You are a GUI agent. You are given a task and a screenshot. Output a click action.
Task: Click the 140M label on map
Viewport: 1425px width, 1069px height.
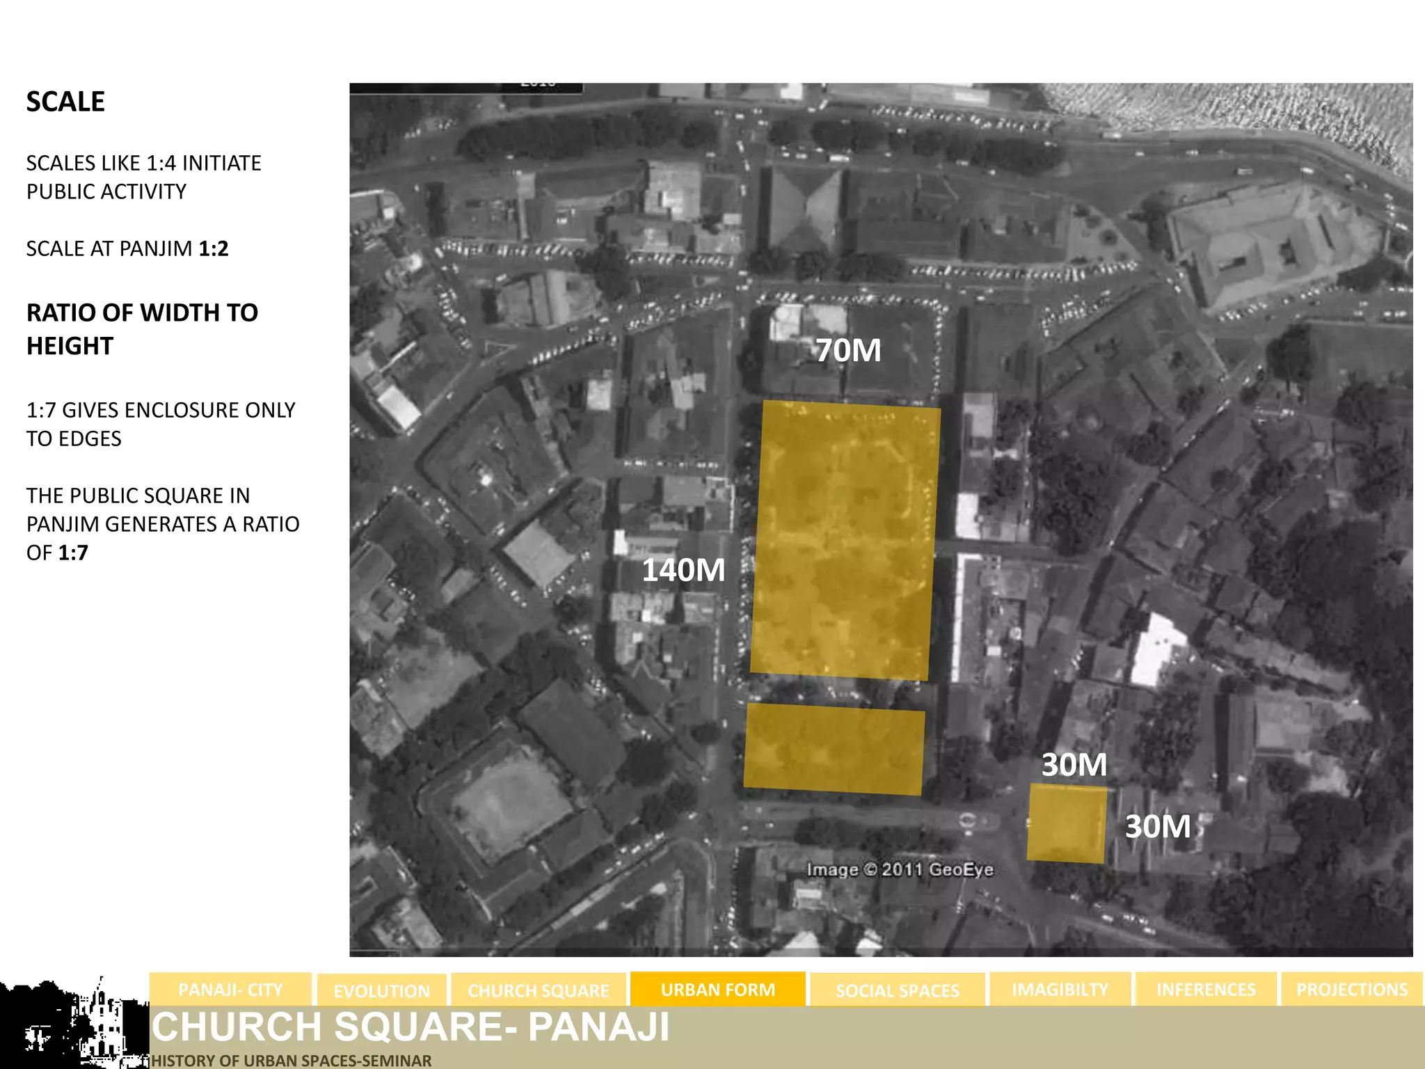tap(683, 570)
